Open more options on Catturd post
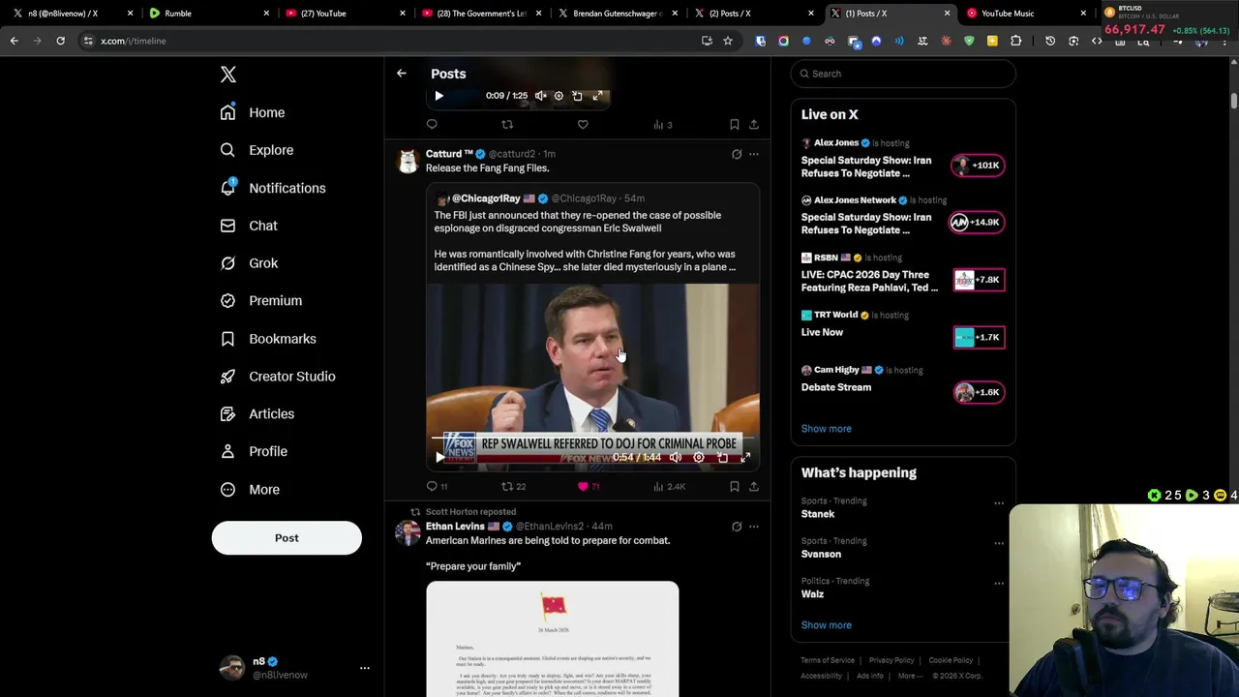Viewport: 1239px width, 697px height. 754,154
